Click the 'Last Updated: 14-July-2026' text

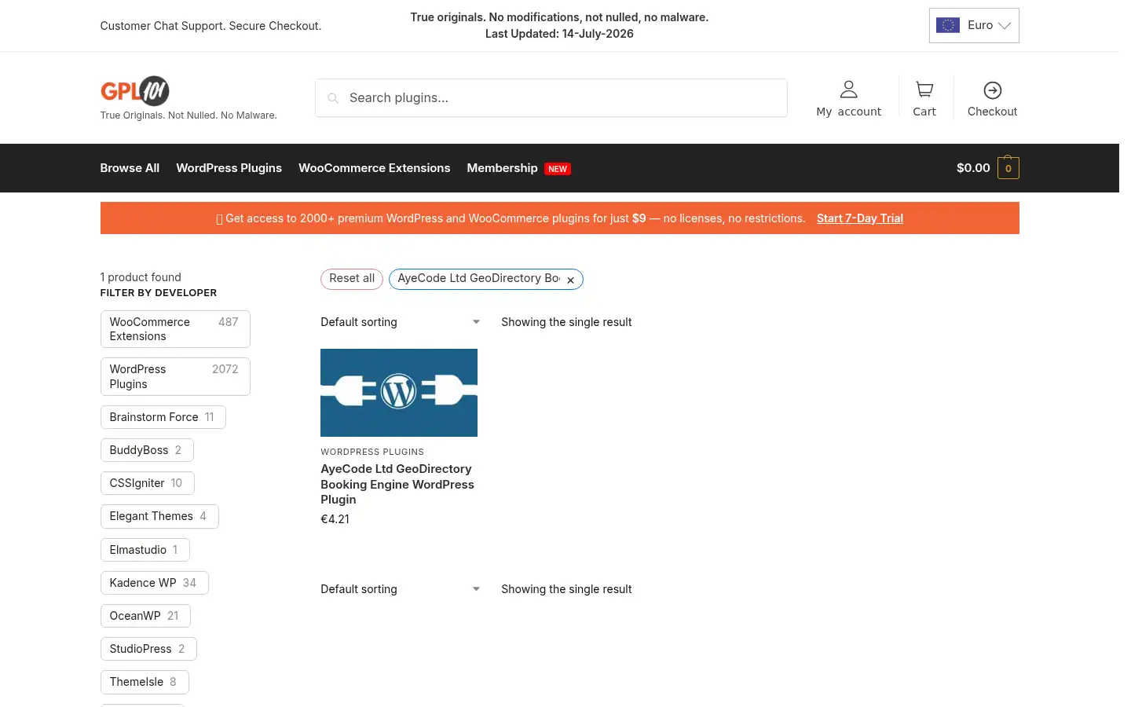click(x=559, y=34)
